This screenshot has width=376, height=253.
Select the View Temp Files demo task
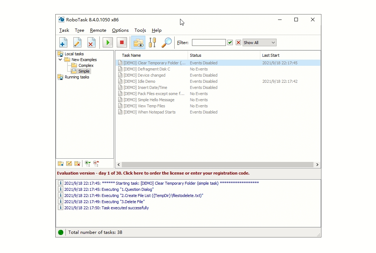click(x=218, y=106)
